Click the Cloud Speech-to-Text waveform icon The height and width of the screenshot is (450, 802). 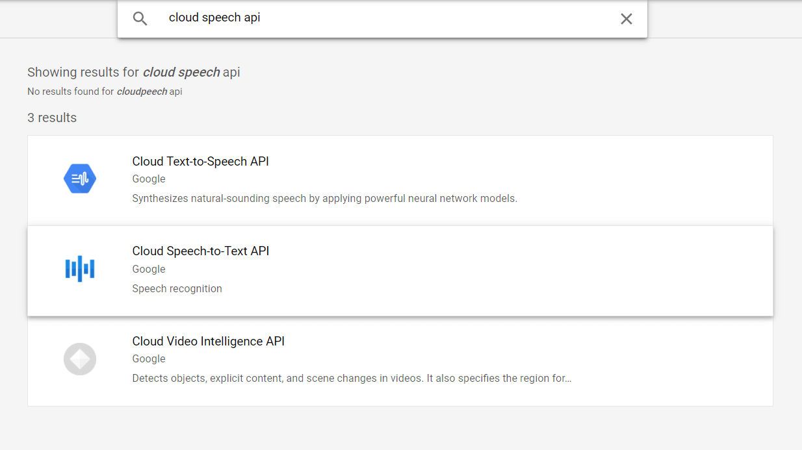tap(79, 268)
